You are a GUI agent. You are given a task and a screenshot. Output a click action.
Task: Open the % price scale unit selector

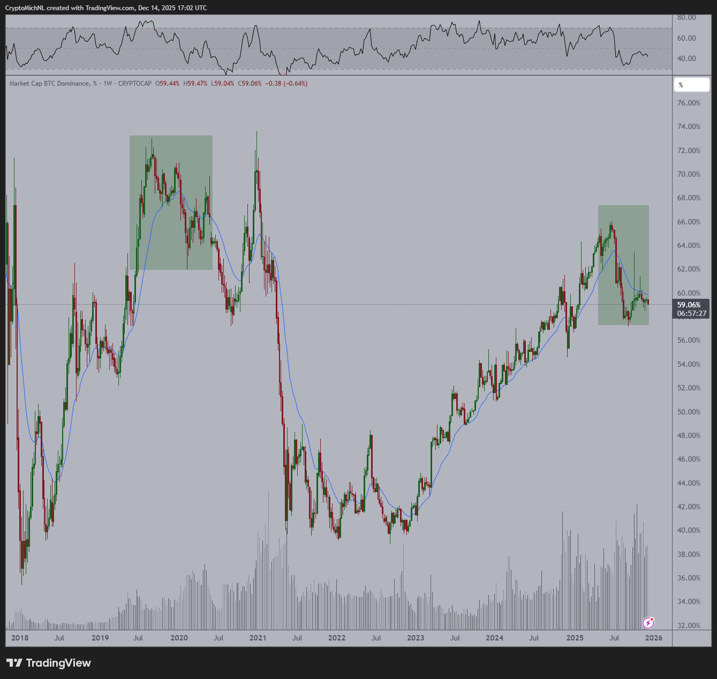click(691, 85)
